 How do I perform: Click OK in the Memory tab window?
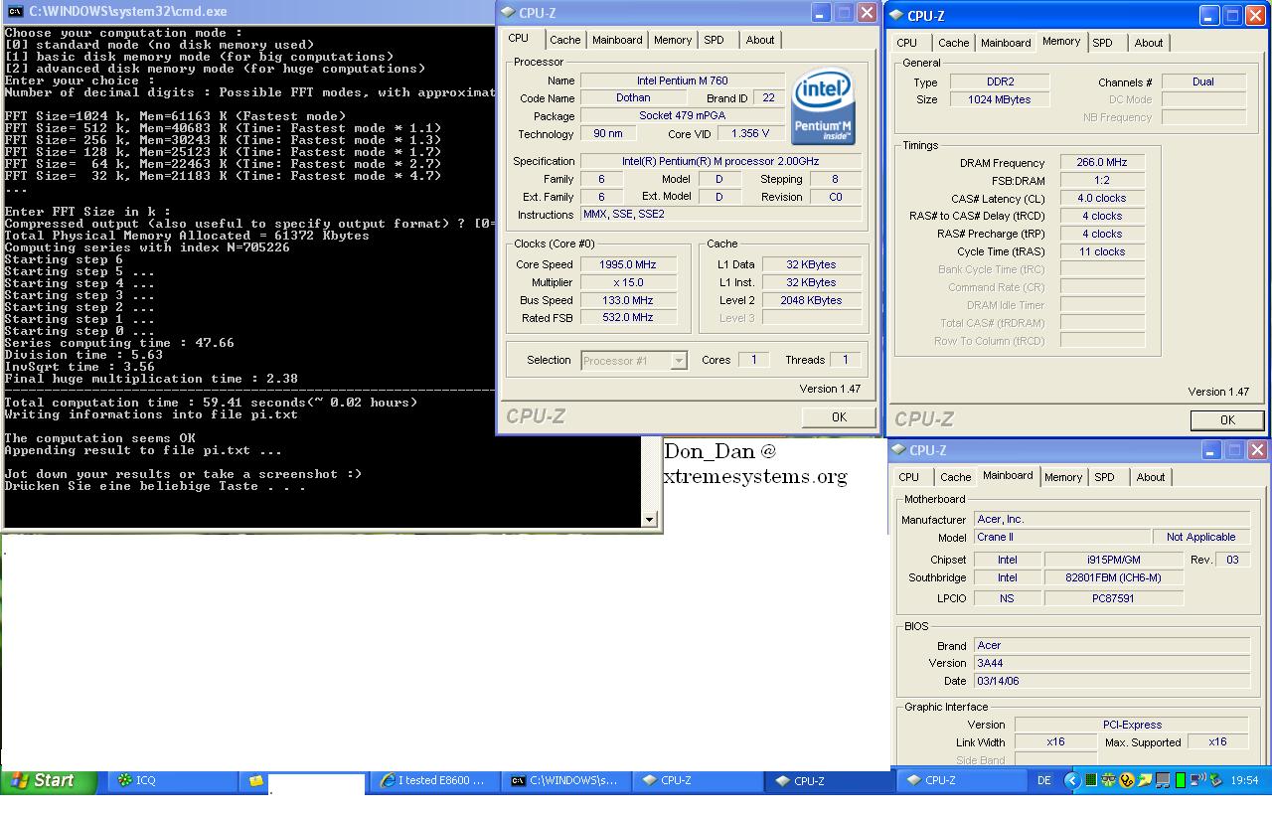tap(1227, 420)
